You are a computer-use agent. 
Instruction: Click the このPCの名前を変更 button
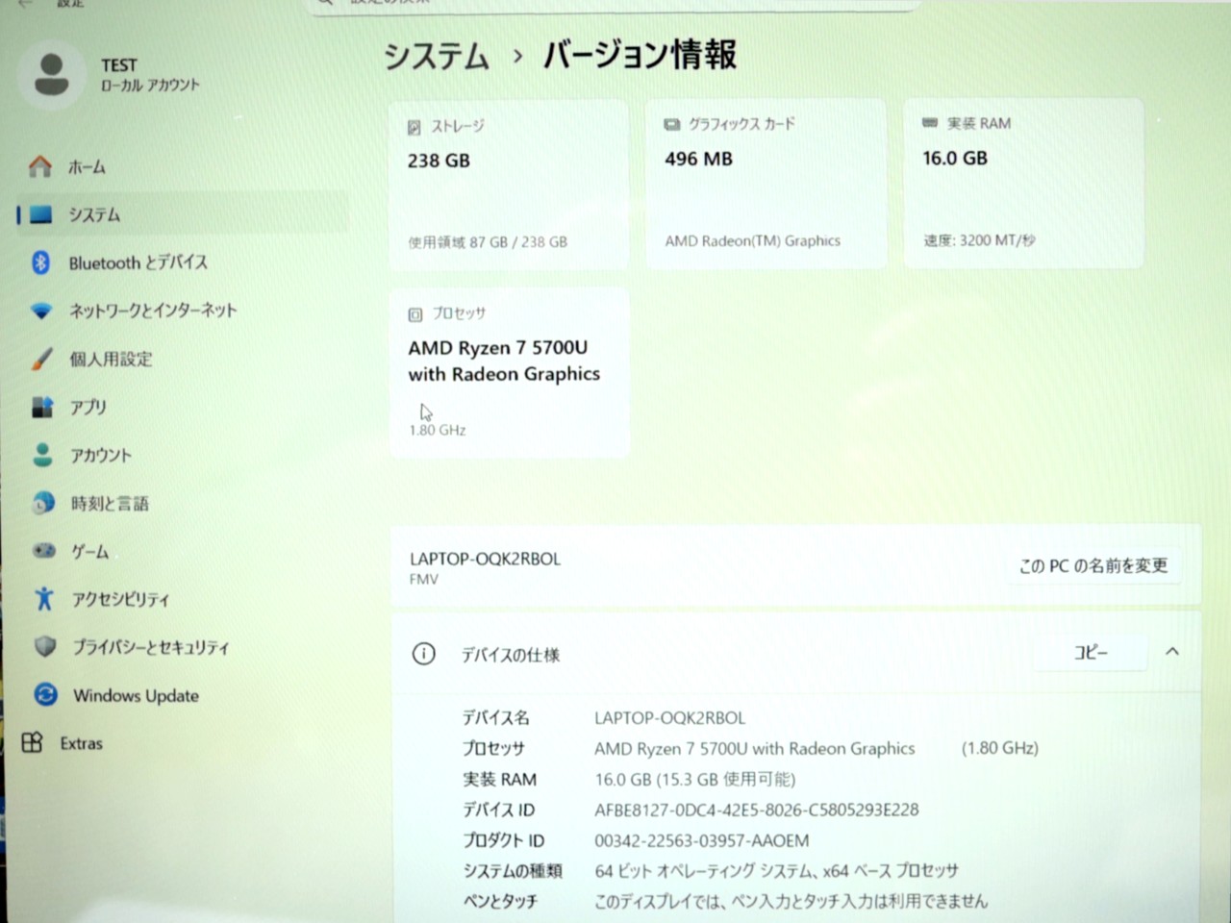[1093, 565]
